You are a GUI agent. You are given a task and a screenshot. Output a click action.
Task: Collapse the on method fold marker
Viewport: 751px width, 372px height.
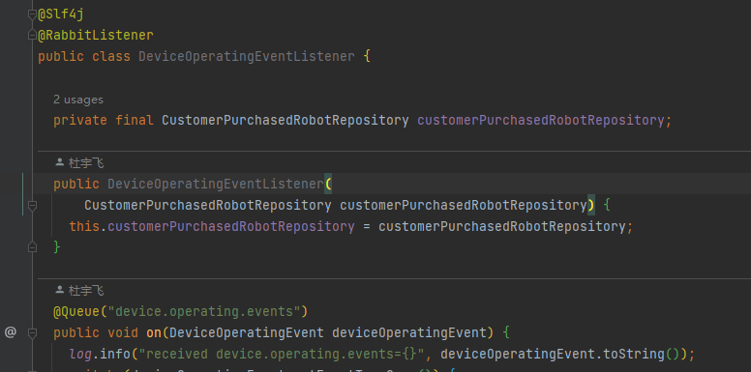32,332
